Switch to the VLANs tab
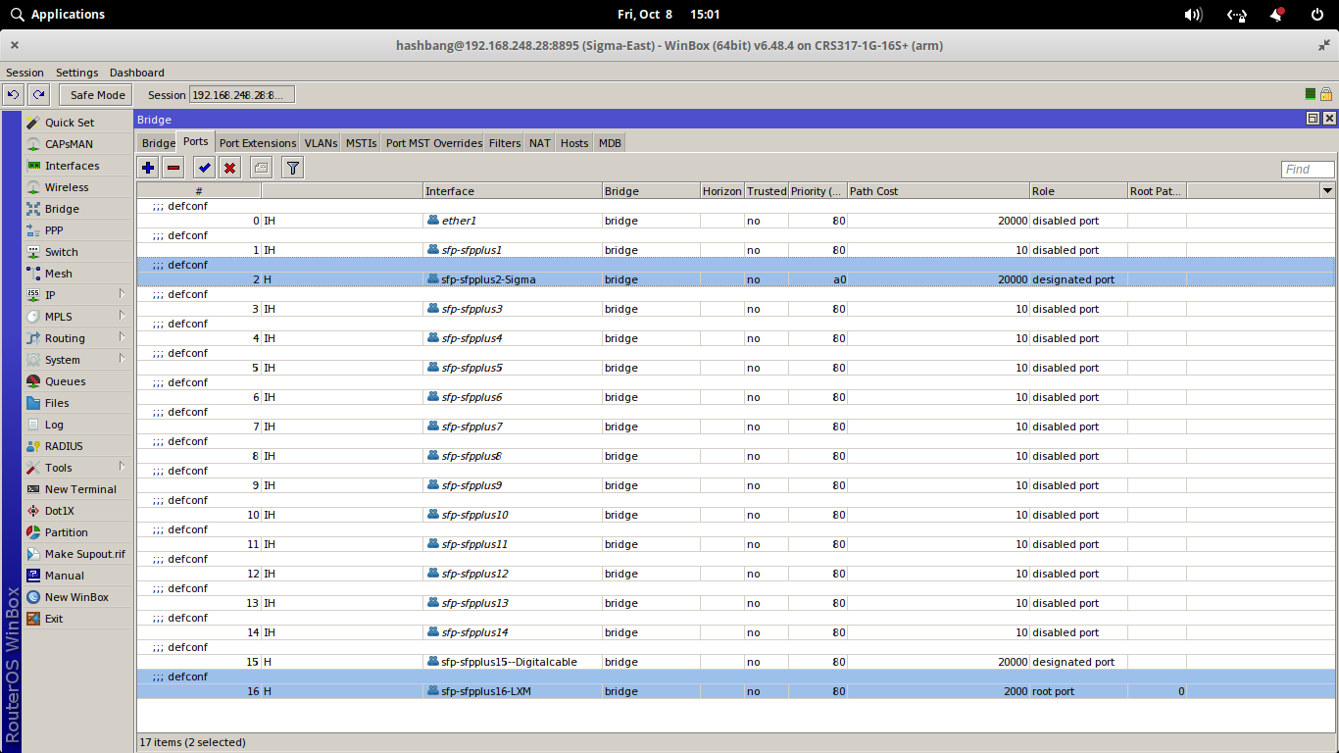The image size is (1339, 753). (321, 142)
